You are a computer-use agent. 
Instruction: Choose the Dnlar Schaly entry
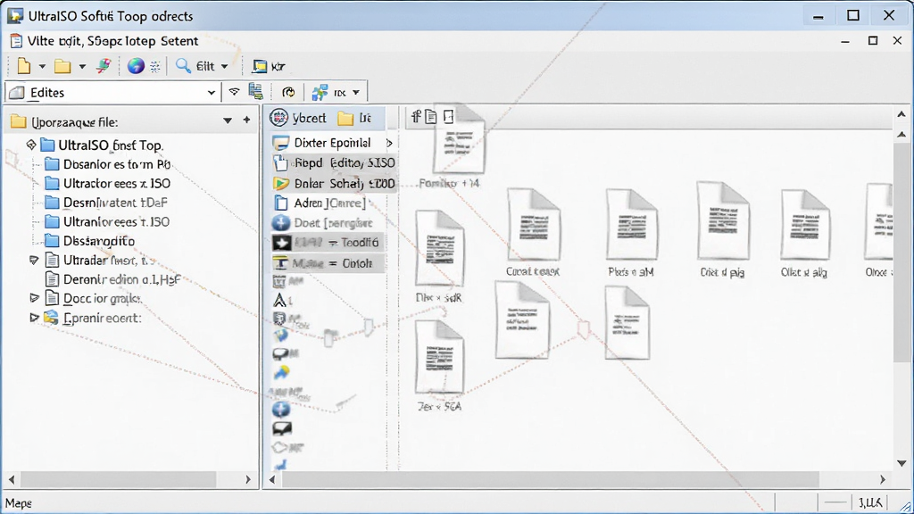(334, 184)
